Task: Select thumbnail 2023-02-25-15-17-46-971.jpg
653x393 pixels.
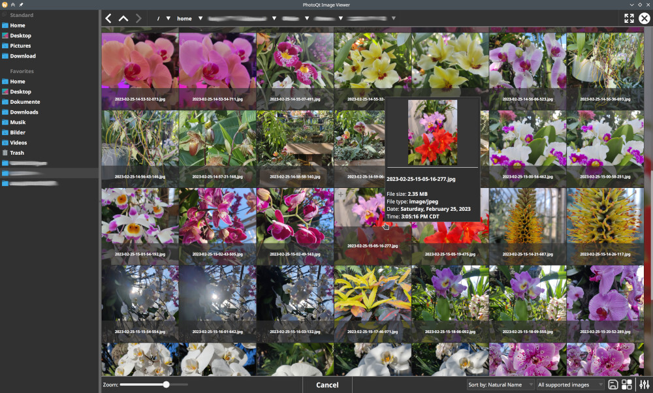Action: (372, 304)
